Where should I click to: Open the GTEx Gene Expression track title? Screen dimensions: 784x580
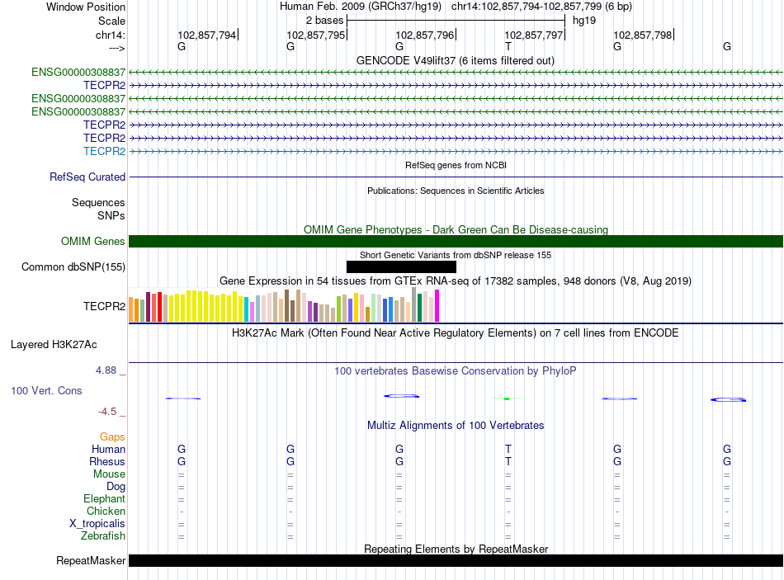456,281
